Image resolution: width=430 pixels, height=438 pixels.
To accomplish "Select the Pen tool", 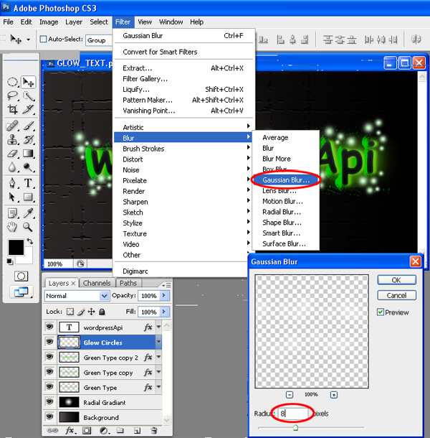I will coord(12,183).
